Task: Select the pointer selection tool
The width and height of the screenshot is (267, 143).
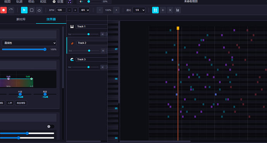Action: pyautogui.click(x=24, y=10)
